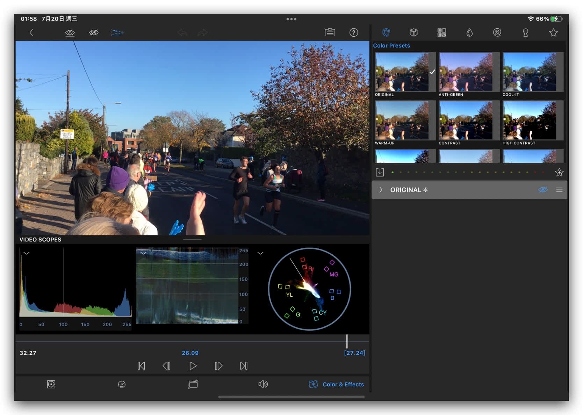
Task: Grab the scopes panel resize handle
Action: (x=192, y=240)
